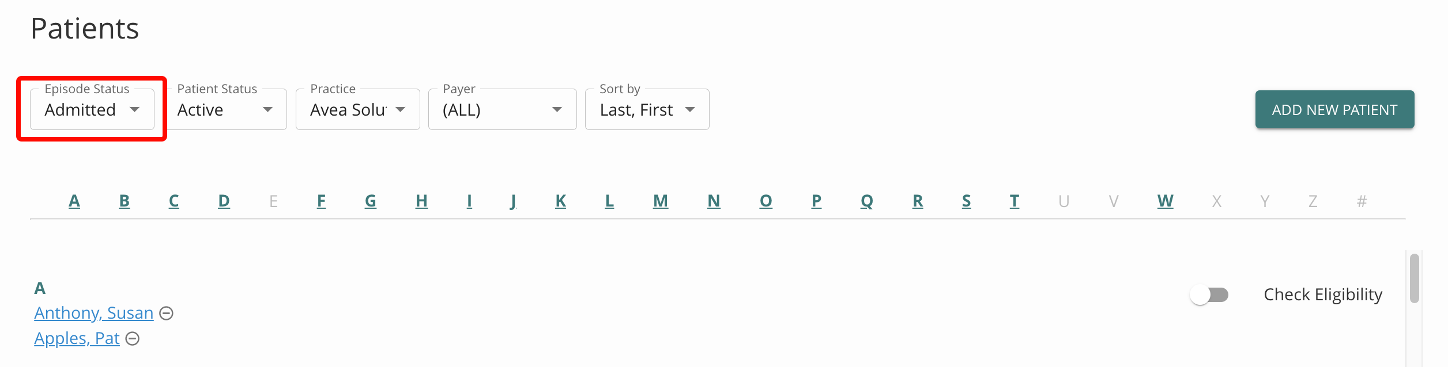Screen dimensions: 1448x367
Task: Jump to letter B in the alphabet index
Action: coord(125,201)
